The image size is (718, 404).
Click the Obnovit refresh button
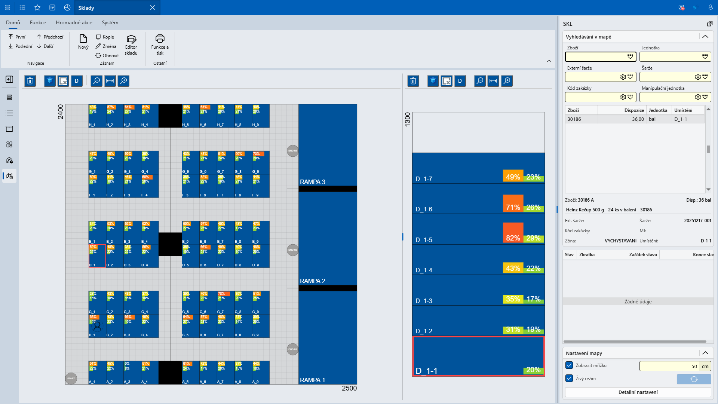point(107,55)
